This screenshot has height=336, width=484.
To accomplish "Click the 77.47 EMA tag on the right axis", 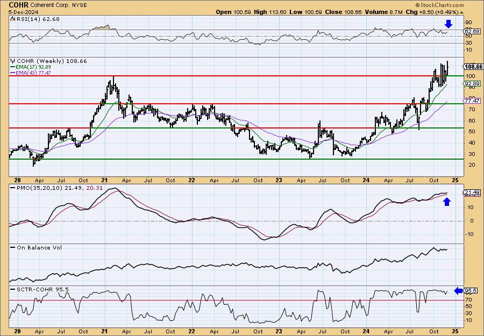I will point(472,101).
